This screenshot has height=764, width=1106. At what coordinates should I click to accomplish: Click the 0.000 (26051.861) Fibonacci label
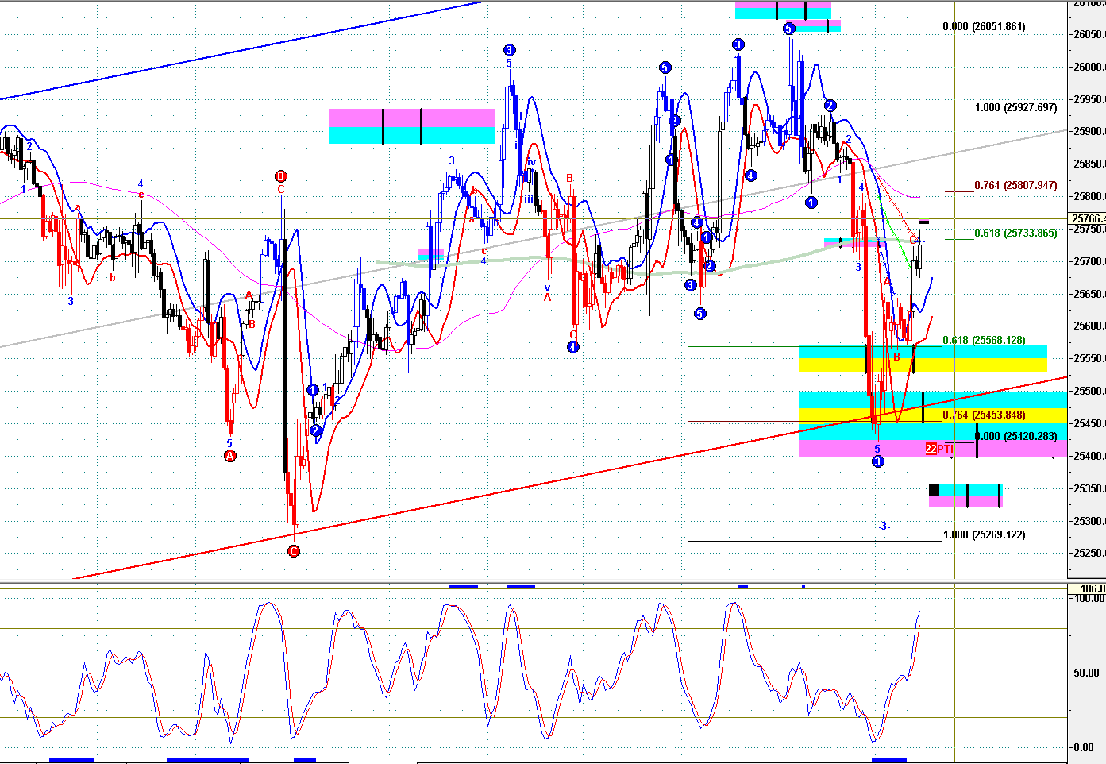click(984, 27)
